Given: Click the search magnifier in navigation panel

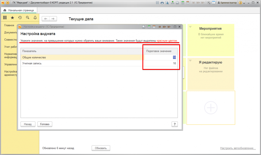Looking at the screenshot, I should pos(28,18).
